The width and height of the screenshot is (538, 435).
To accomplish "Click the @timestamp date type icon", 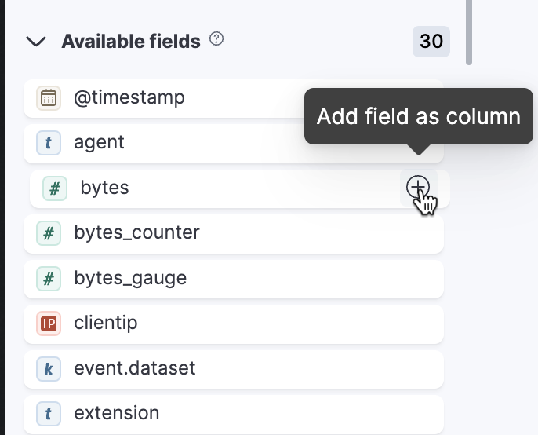I will 49,98.
